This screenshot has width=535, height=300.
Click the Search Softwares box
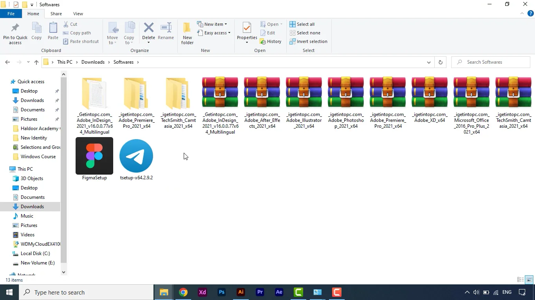point(491,62)
